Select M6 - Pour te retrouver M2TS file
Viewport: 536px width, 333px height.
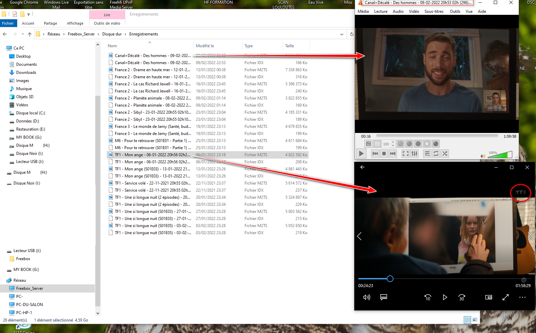click(x=208, y=141)
